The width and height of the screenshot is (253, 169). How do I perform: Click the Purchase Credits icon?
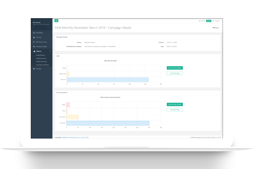34,46
